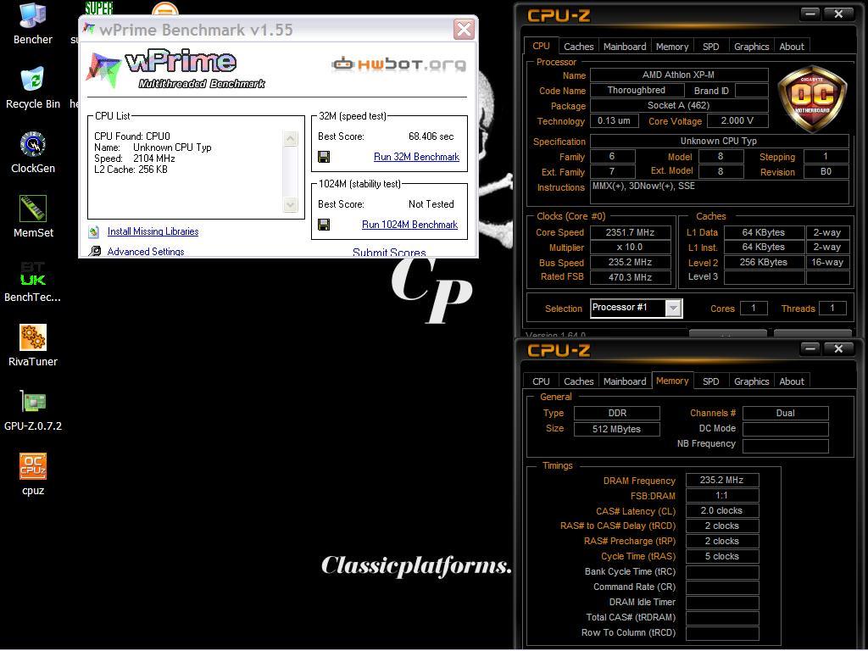This screenshot has height=651, width=868.
Task: Click the CPU List scroll down arrow
Action: (291, 205)
